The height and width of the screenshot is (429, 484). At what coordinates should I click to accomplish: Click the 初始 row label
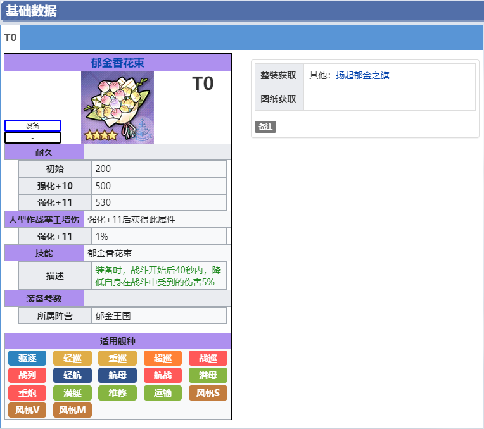click(55, 169)
